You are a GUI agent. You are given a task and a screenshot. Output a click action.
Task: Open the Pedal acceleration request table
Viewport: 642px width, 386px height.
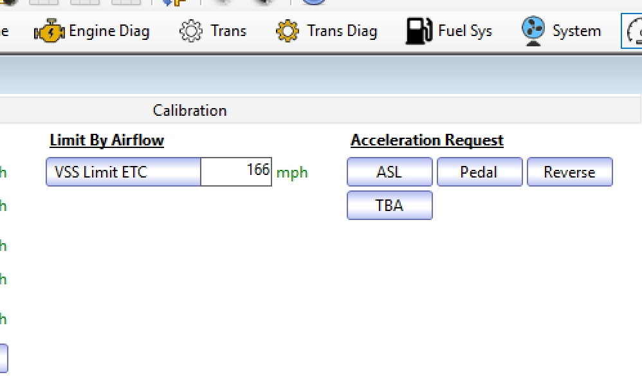click(480, 172)
